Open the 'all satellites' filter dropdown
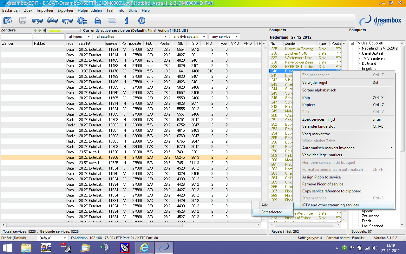Image resolution: width=406 pixels, height=254 pixels. point(131,37)
